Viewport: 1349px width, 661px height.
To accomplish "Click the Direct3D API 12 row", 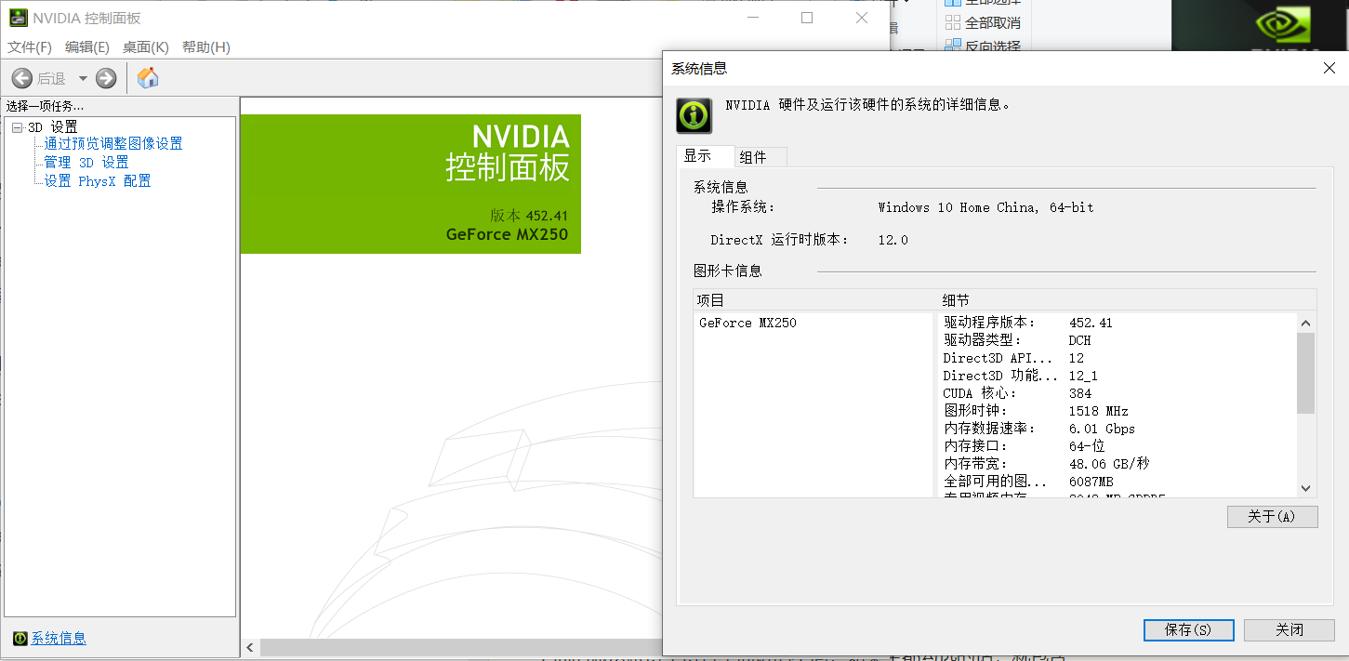I will (x=1118, y=358).
